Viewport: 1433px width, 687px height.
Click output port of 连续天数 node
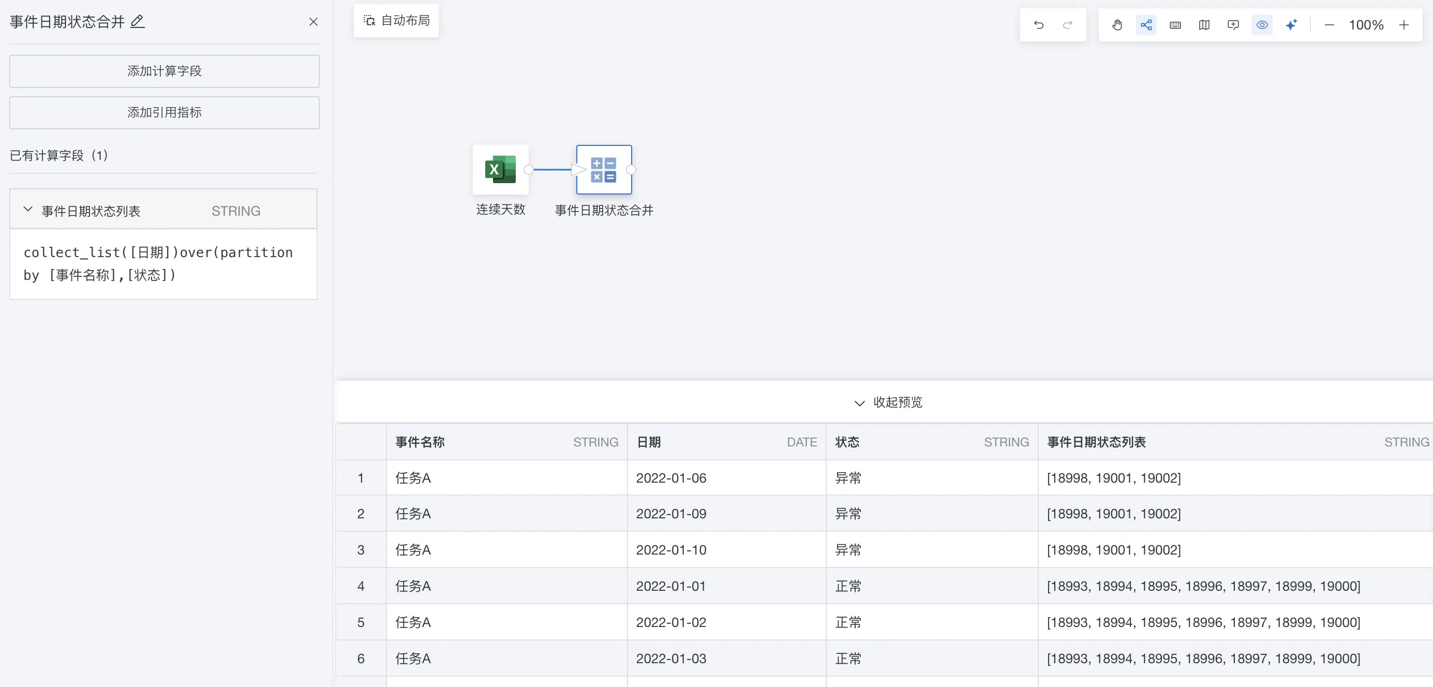pos(529,170)
